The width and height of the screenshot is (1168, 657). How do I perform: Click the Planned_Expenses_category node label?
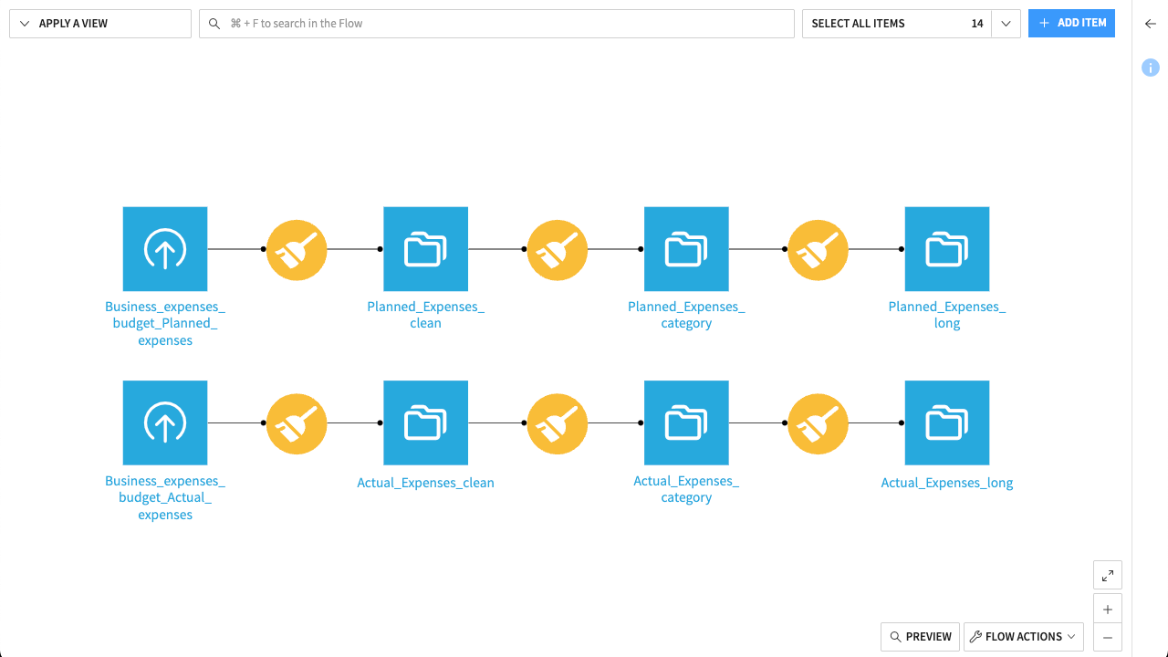(686, 315)
